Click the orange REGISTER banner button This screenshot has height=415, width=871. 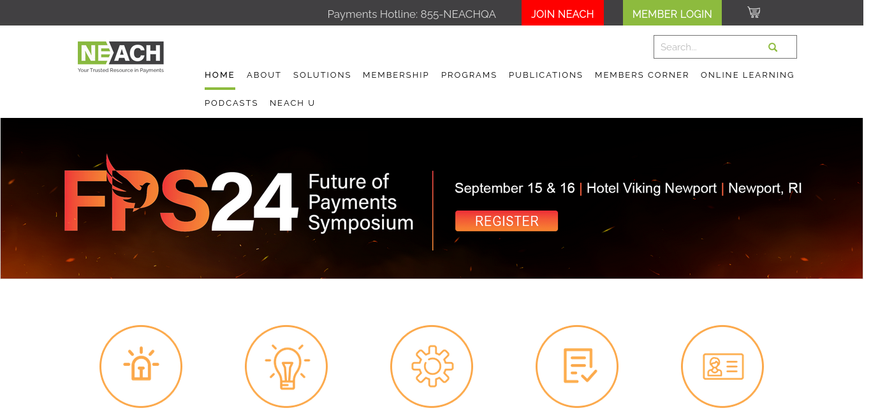point(506,221)
